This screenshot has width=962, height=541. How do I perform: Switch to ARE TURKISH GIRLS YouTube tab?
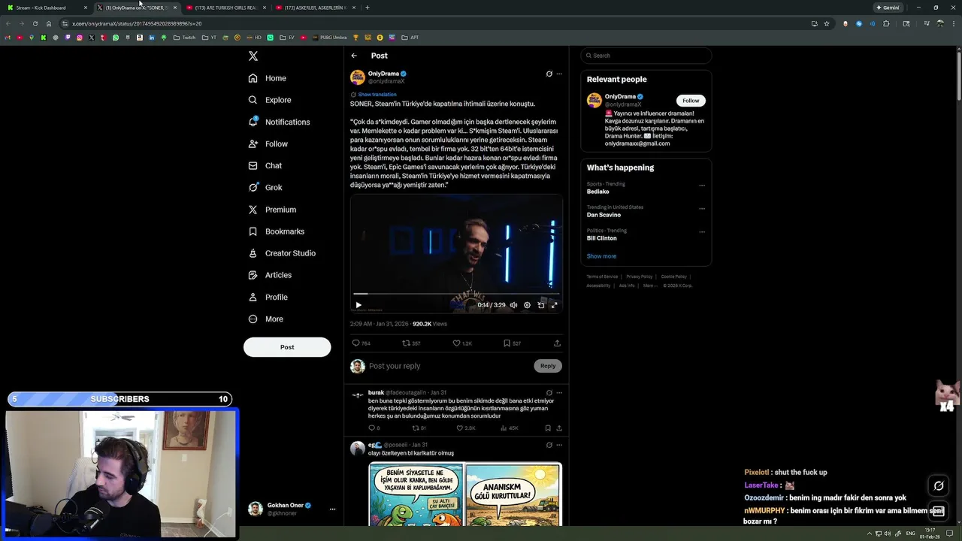225,8
